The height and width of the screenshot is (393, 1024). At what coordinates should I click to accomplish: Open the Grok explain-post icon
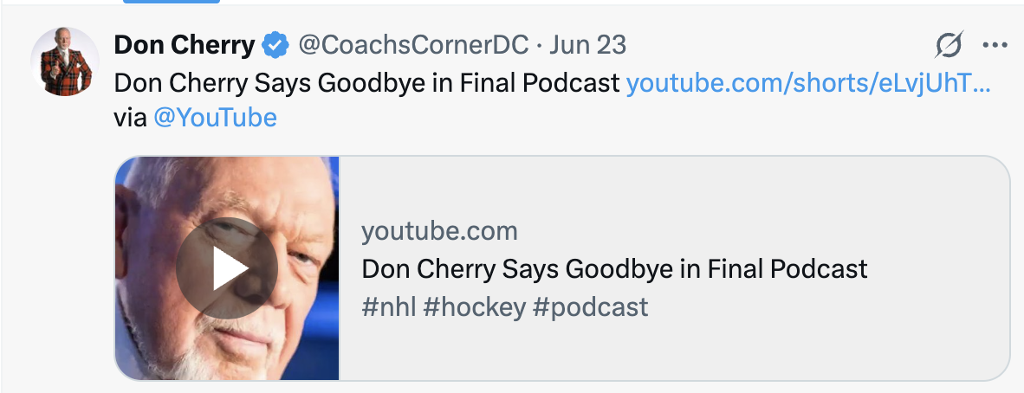(949, 45)
